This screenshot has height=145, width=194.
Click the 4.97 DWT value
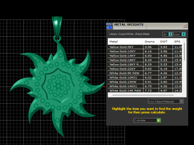[x=164, y=91]
